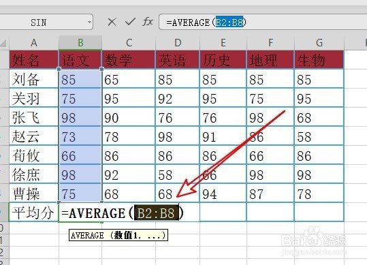The height and width of the screenshot is (265, 367).
Task: Select column F header
Action: click(x=270, y=43)
